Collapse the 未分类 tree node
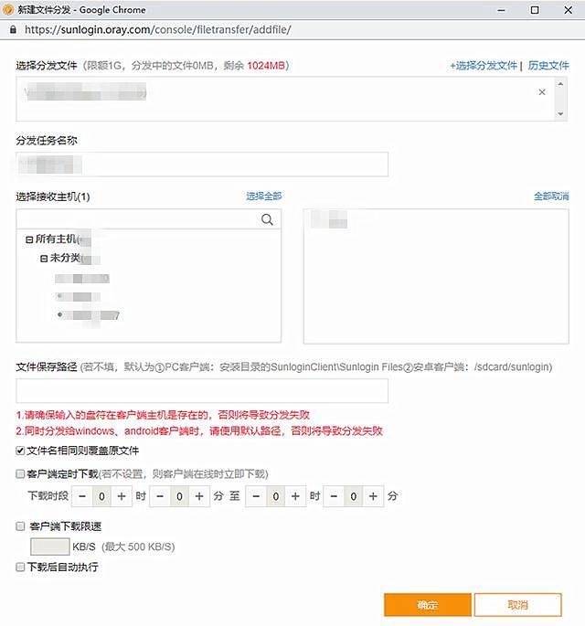This screenshot has height=626, width=585. 44,259
